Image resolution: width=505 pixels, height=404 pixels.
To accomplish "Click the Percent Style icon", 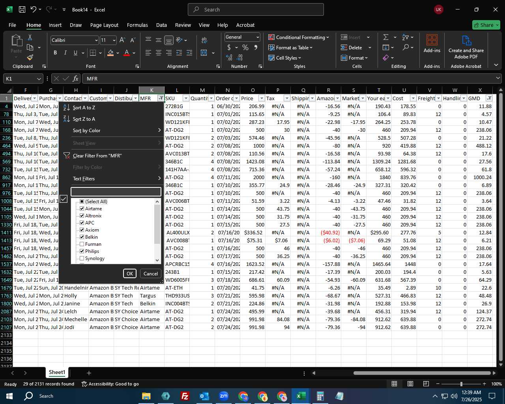I will pyautogui.click(x=245, y=47).
